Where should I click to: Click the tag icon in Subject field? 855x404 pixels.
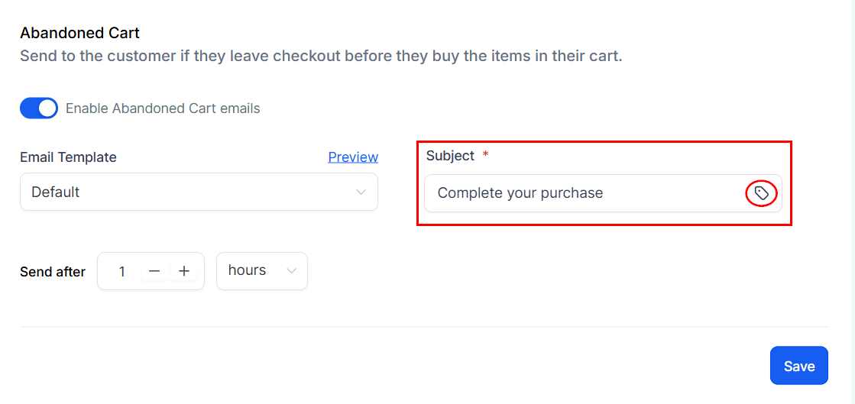tap(761, 193)
